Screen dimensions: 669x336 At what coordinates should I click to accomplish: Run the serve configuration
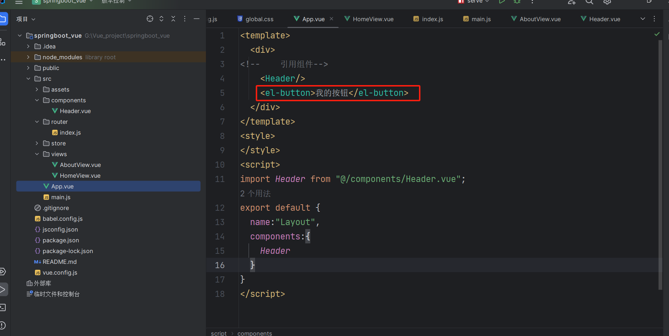[x=502, y=2]
